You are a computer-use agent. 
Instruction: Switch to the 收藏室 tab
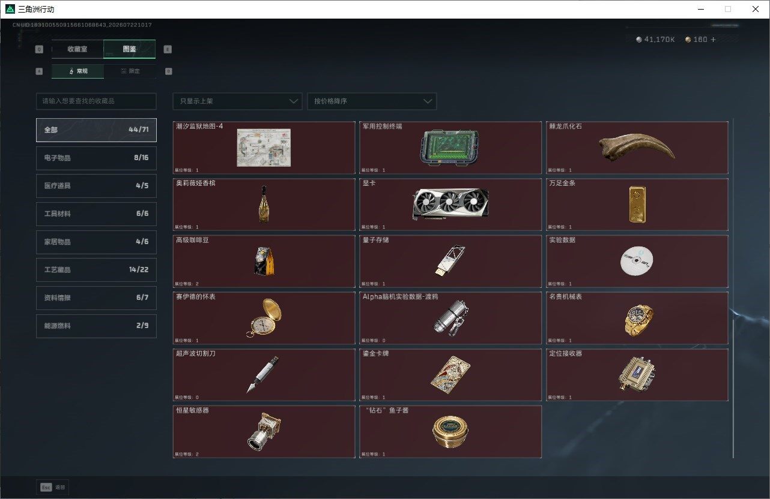[77, 49]
